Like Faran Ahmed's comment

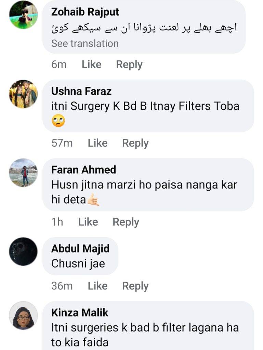coord(88,222)
